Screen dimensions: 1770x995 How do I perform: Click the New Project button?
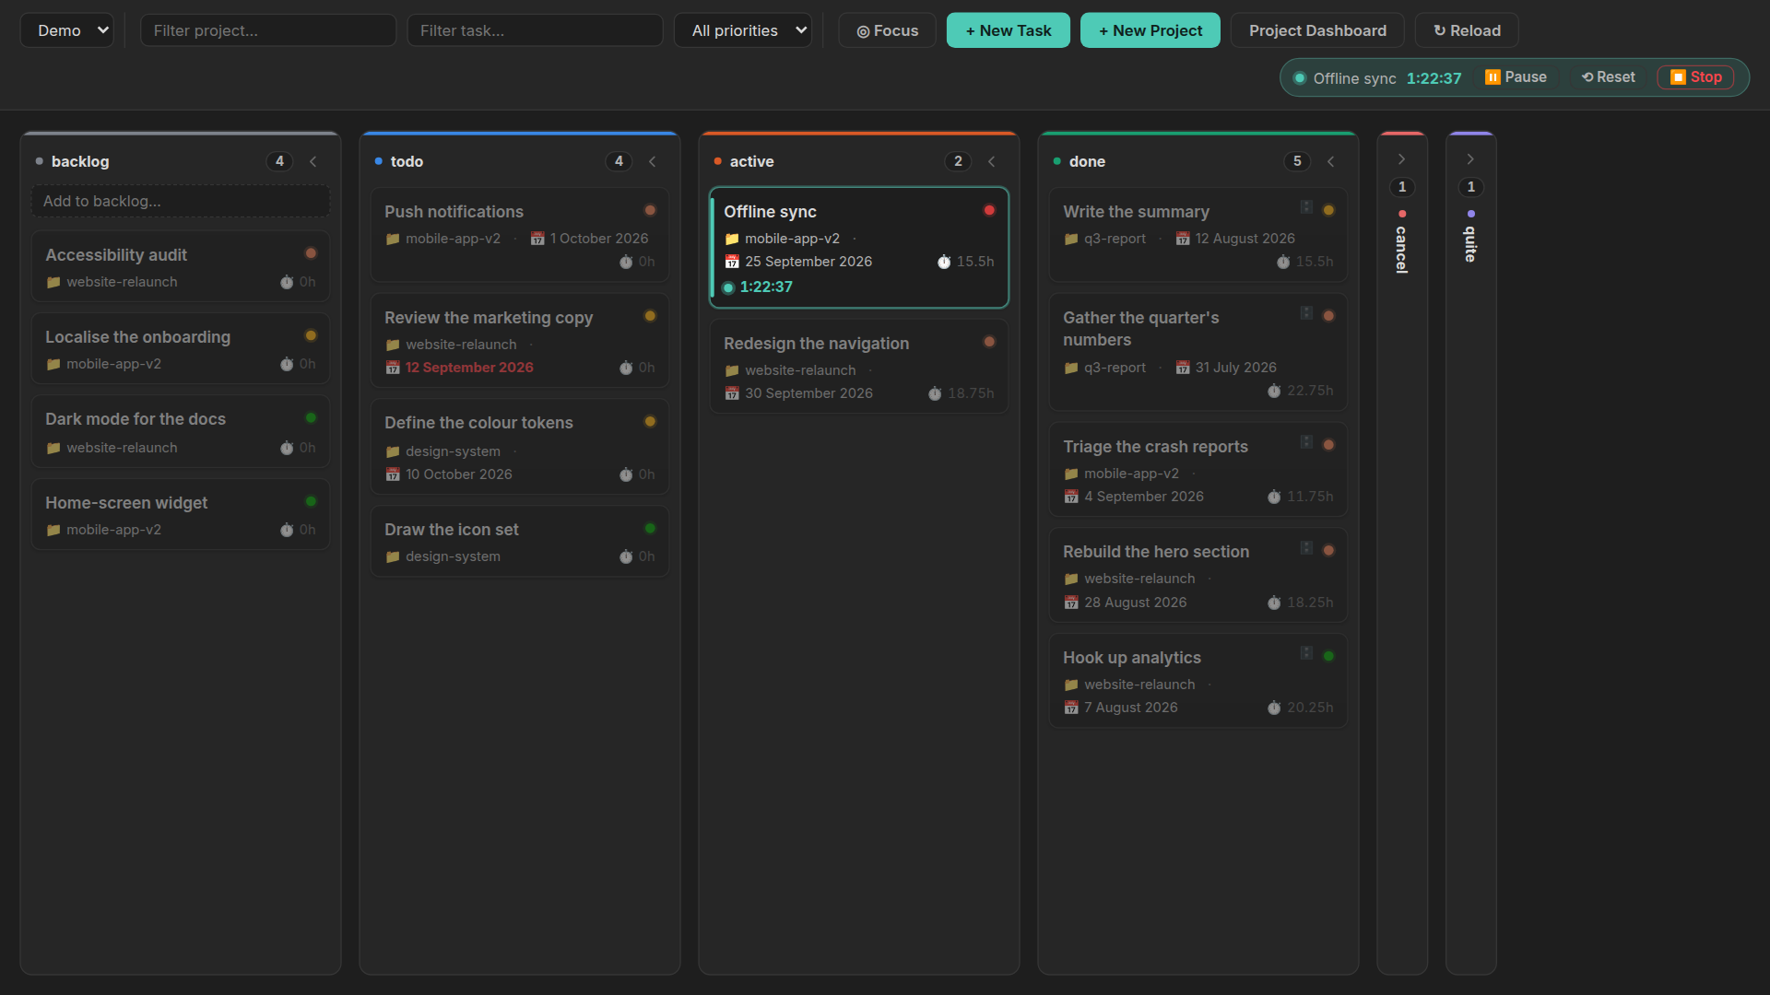pyautogui.click(x=1150, y=30)
